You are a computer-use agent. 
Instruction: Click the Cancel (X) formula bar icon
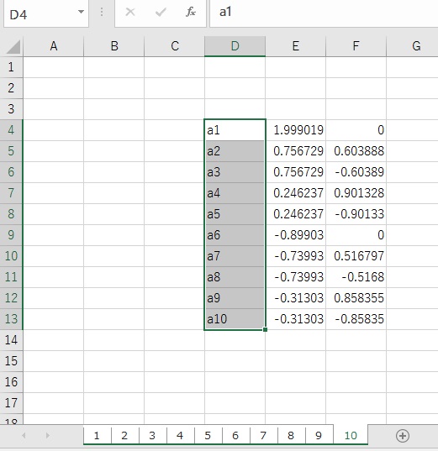[x=130, y=12]
